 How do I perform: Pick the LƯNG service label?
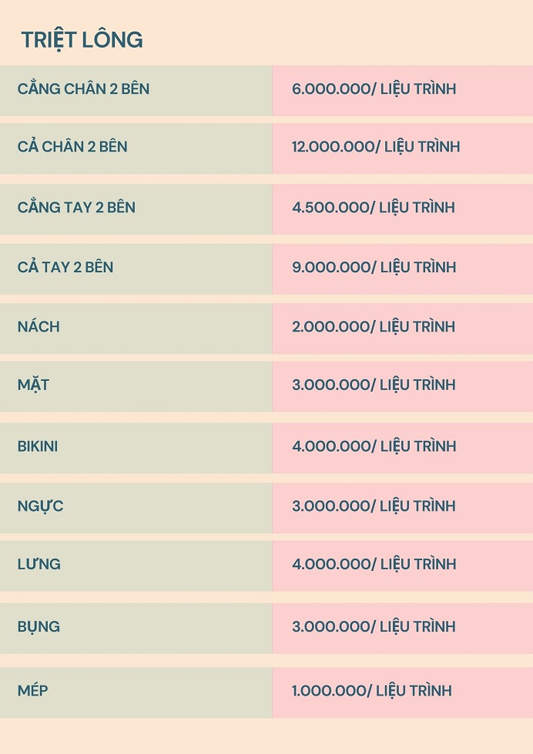[x=39, y=565]
